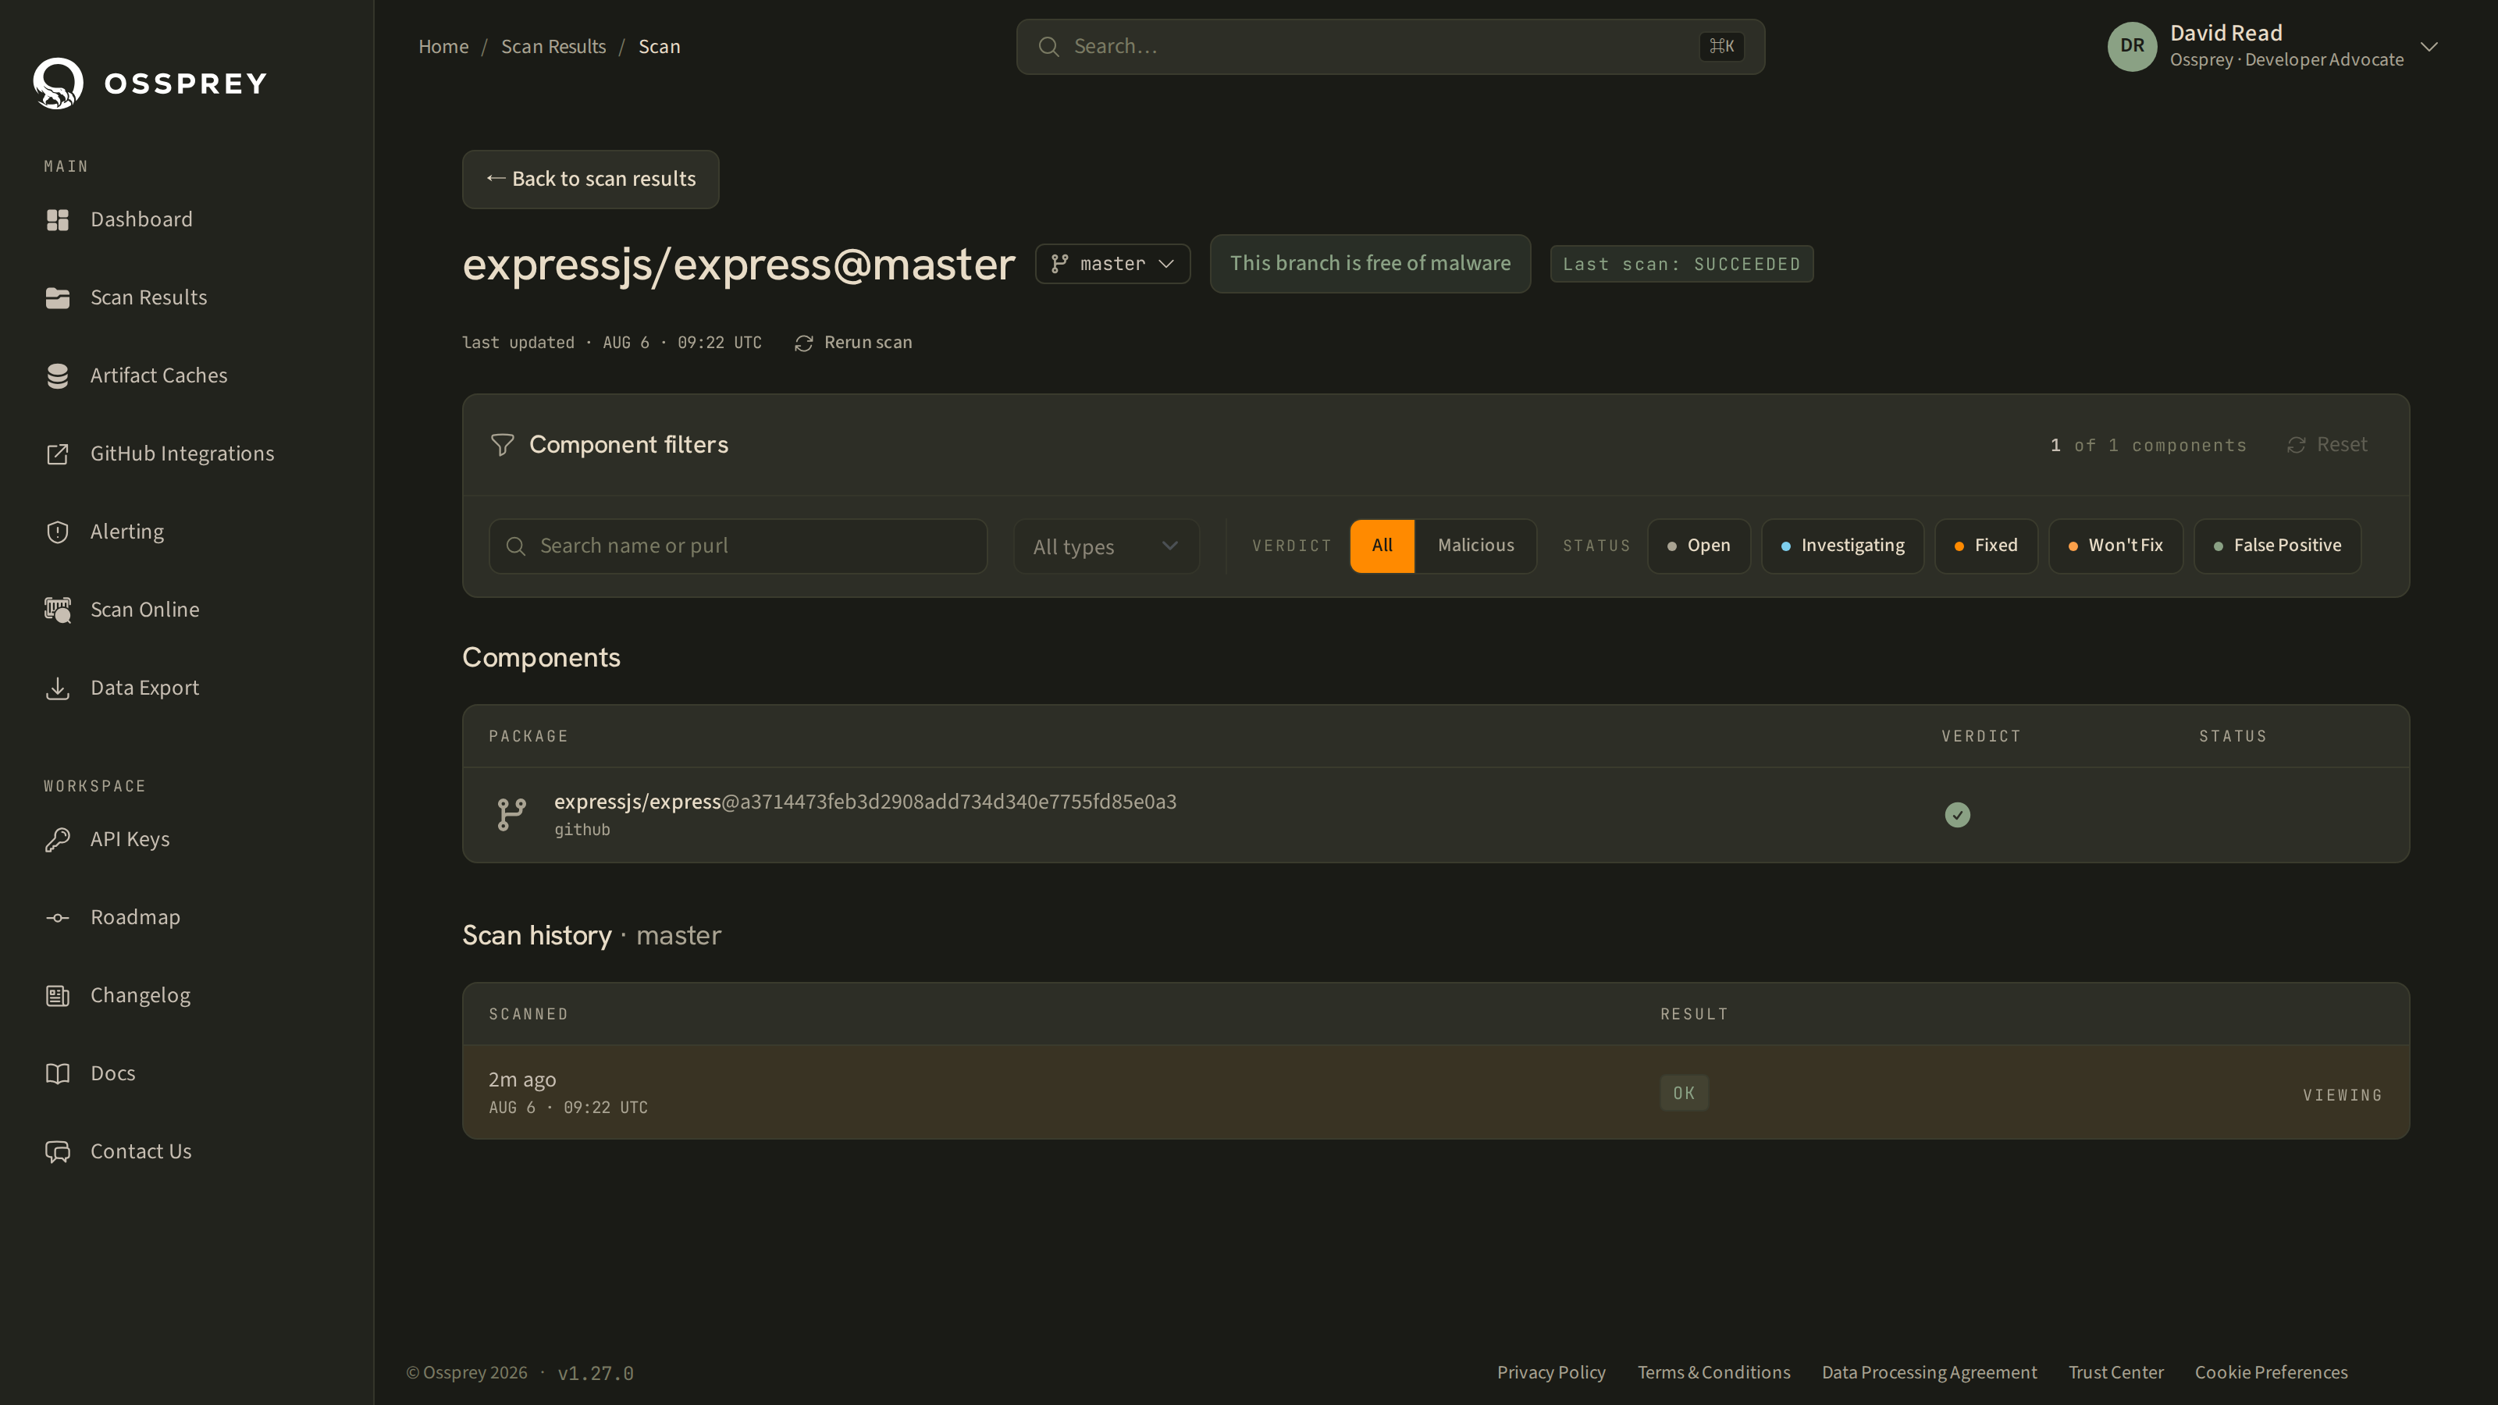The width and height of the screenshot is (2498, 1405).
Task: Open Contact Us chat icon
Action: pyautogui.click(x=57, y=1151)
